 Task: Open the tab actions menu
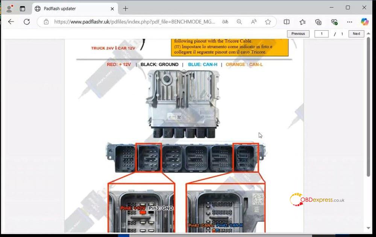pyautogui.click(x=23, y=8)
